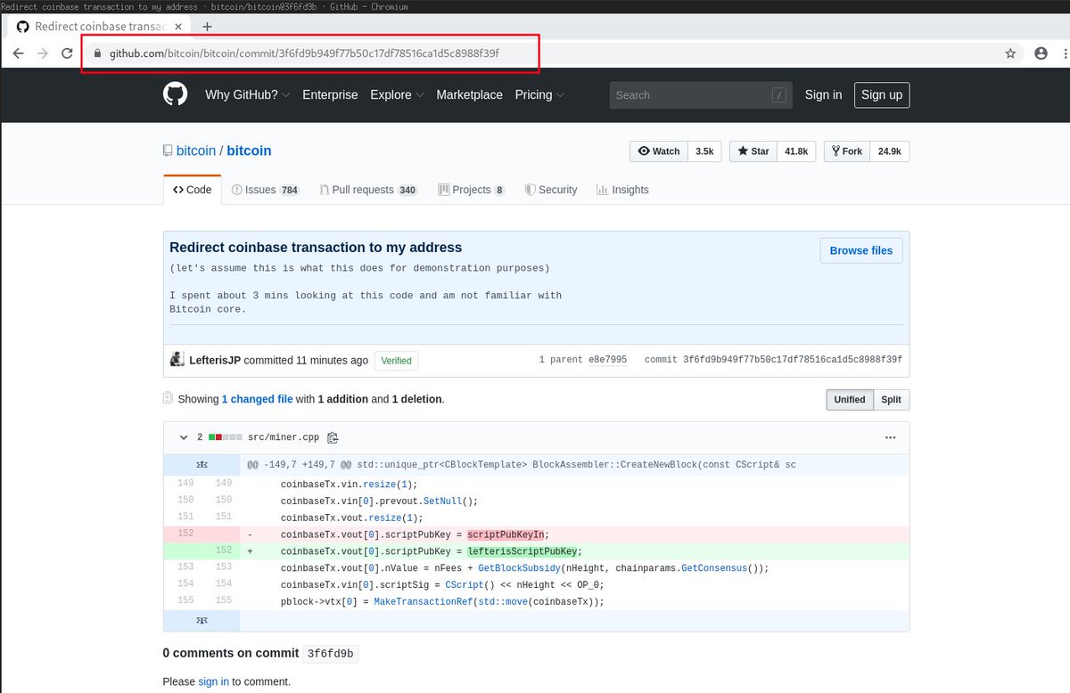Click Browse files button
Screen dimensions: 1070x693
coord(861,250)
